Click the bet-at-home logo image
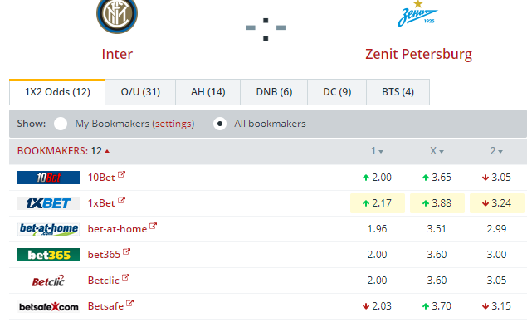This screenshot has height=322, width=532. [x=48, y=229]
